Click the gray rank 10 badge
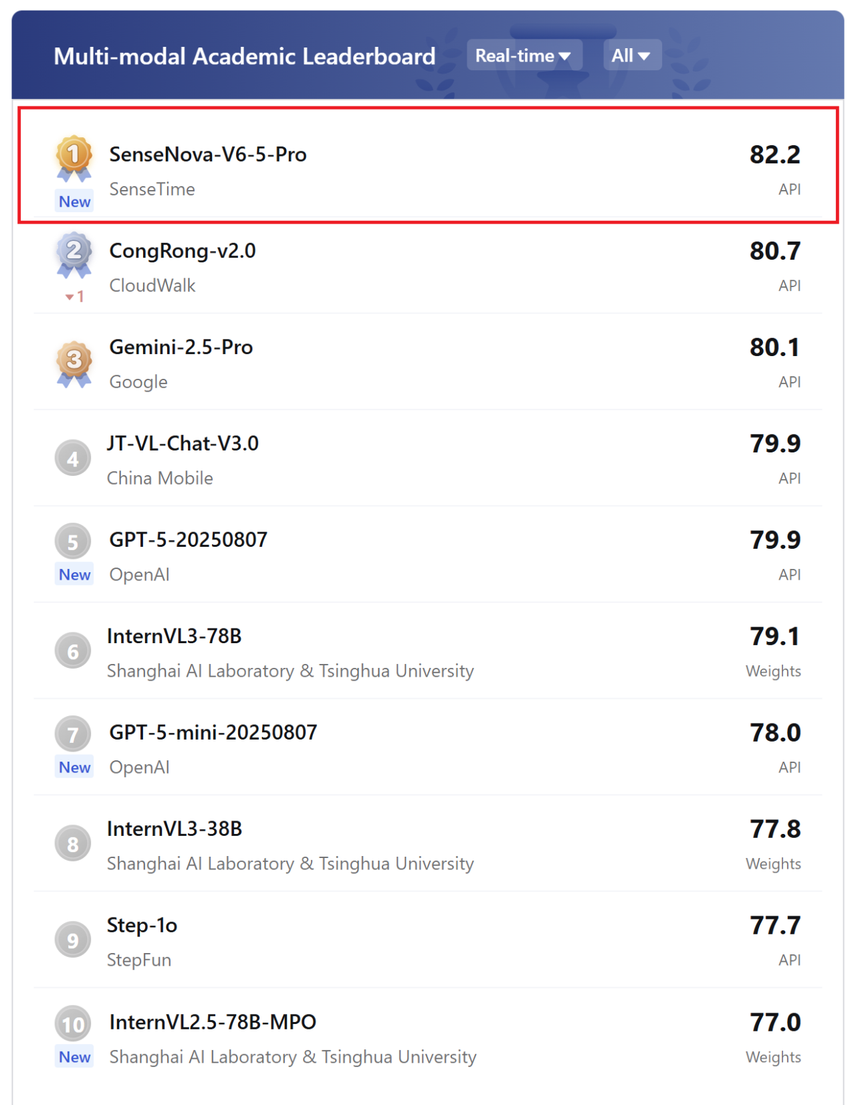Image resolution: width=856 pixels, height=1105 pixels. [73, 1024]
